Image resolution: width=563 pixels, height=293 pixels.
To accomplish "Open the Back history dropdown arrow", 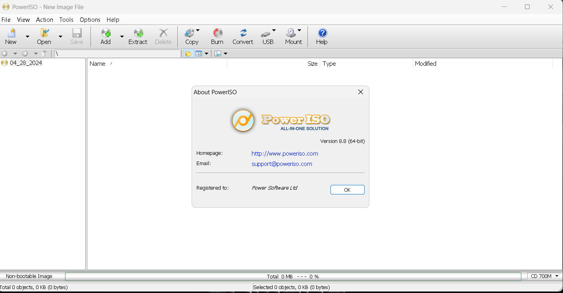I will [x=15, y=53].
